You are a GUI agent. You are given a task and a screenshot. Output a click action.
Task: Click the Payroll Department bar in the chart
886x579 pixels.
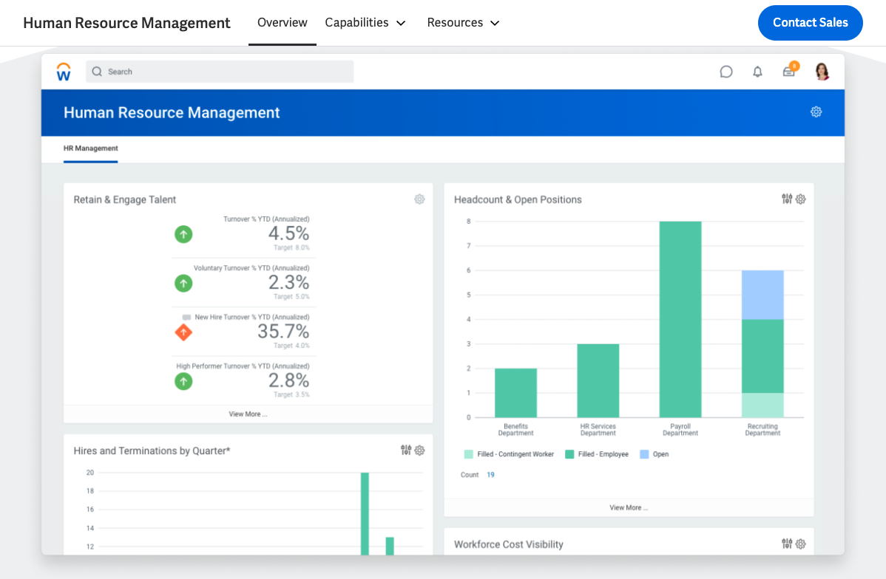pos(680,319)
